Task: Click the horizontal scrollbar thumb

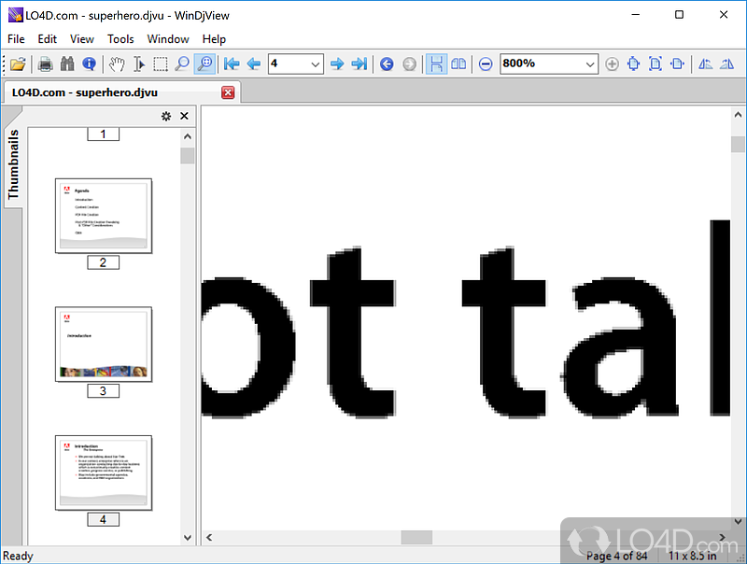Action: click(x=416, y=537)
